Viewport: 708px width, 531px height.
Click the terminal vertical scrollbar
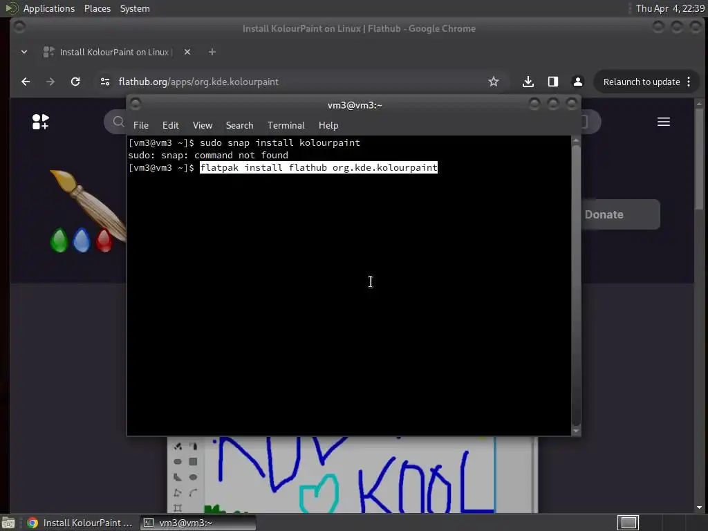[576, 284]
